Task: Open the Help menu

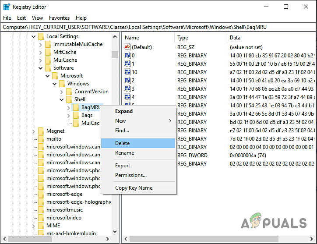Action: pos(81,18)
